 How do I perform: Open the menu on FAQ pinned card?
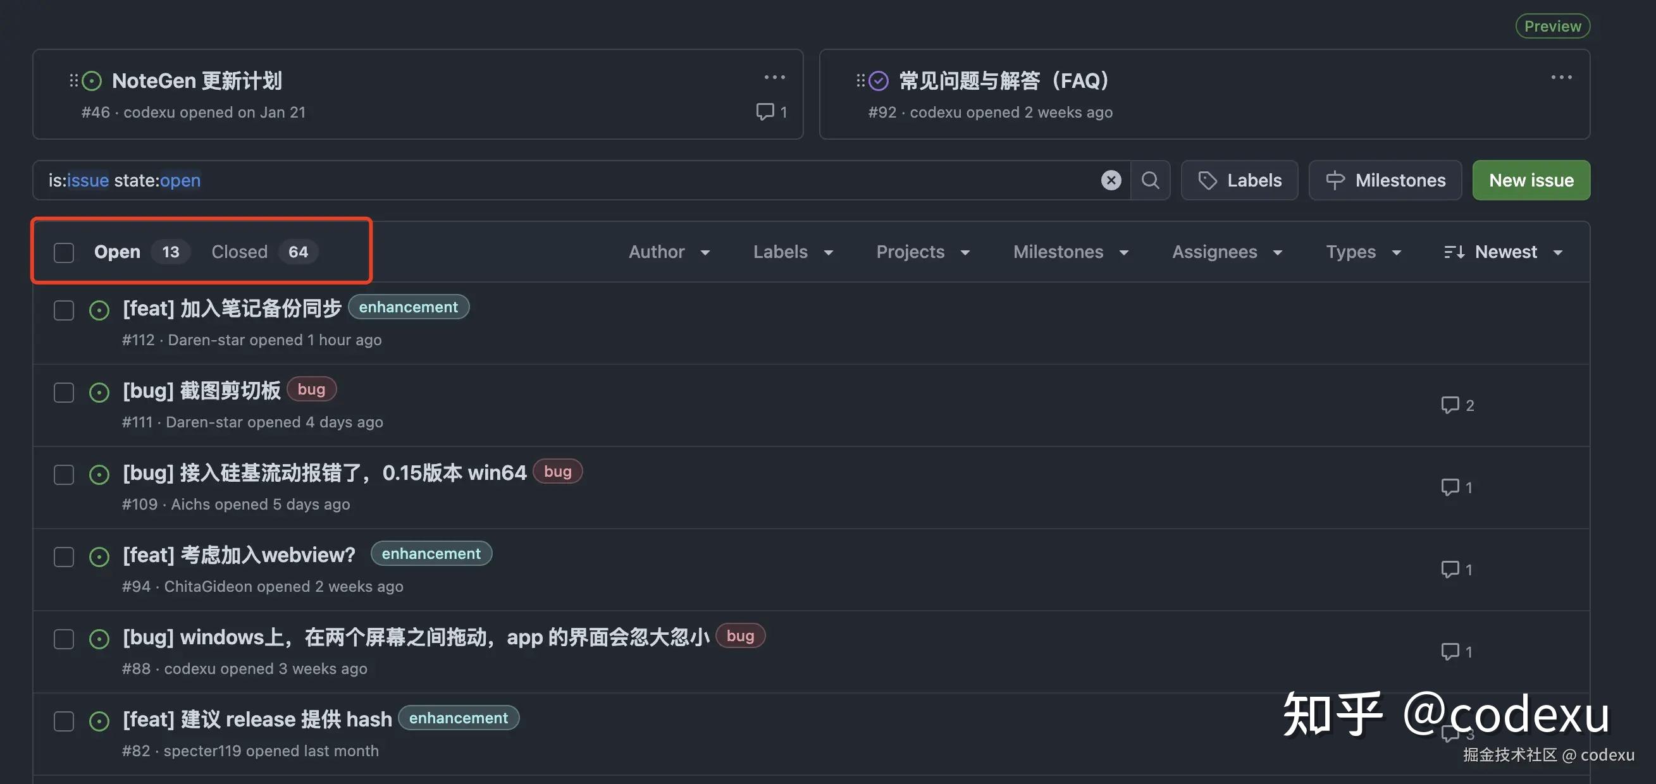pos(1561,77)
